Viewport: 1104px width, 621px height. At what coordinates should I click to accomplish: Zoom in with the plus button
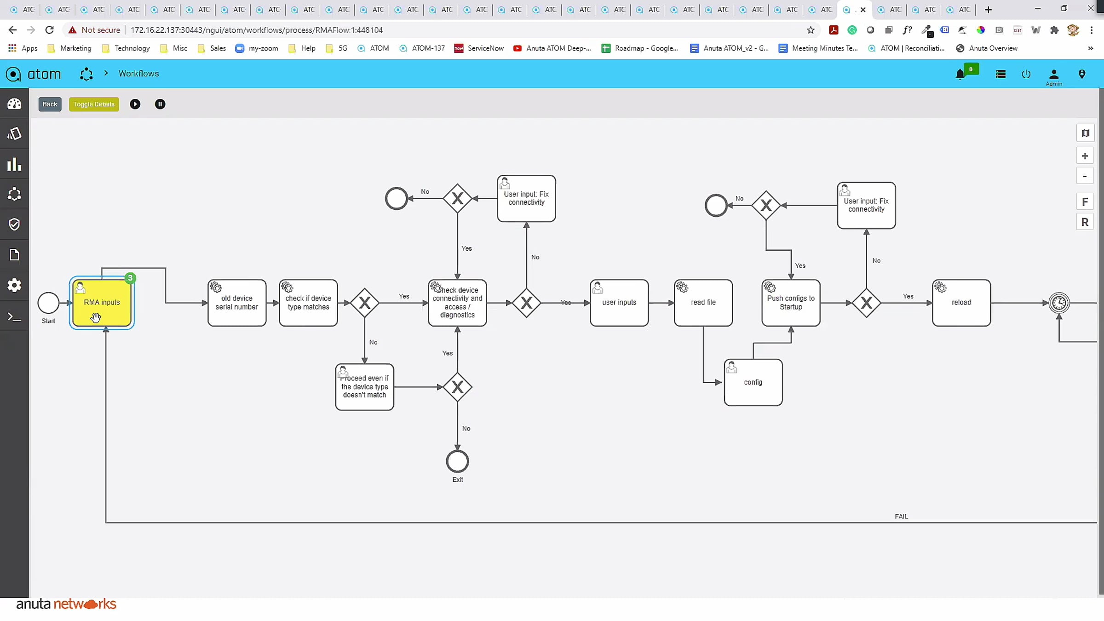[1085, 156]
